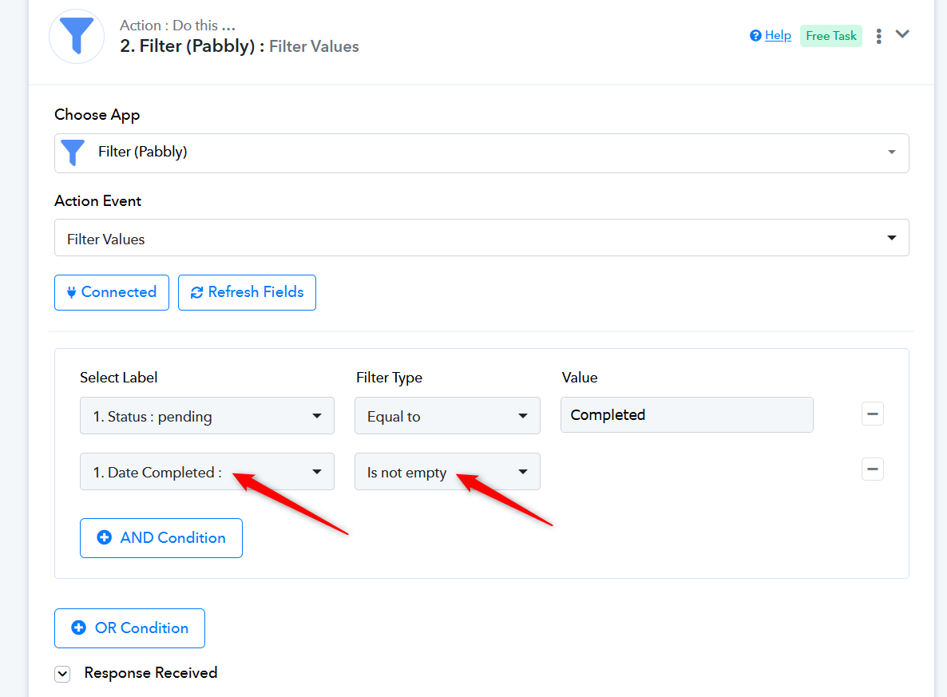The image size is (947, 697).
Task: Remove the Status condition row with minus
Action: pyautogui.click(x=872, y=414)
